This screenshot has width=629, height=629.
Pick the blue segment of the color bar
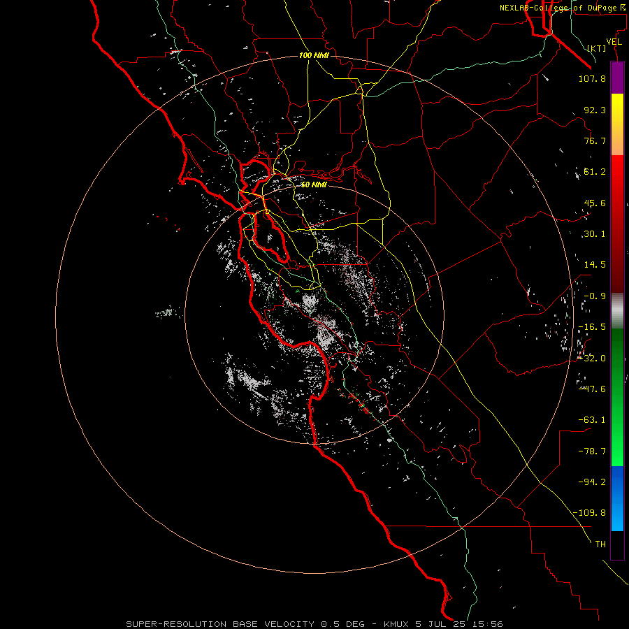point(617,498)
